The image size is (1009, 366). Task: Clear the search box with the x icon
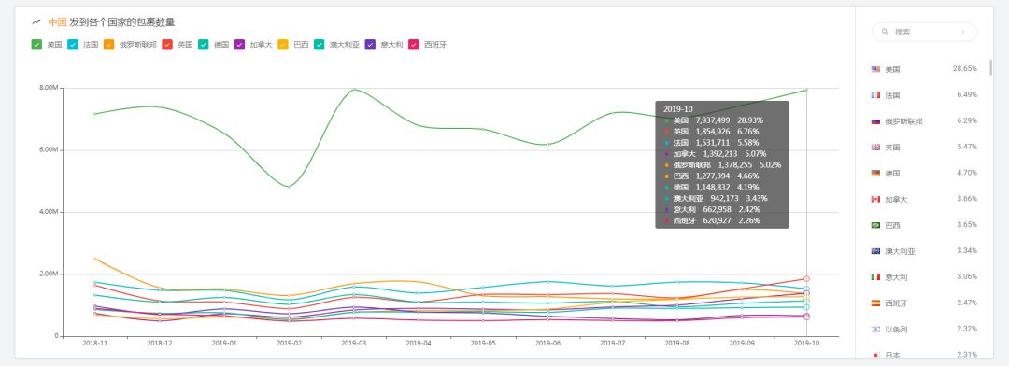coord(963,32)
